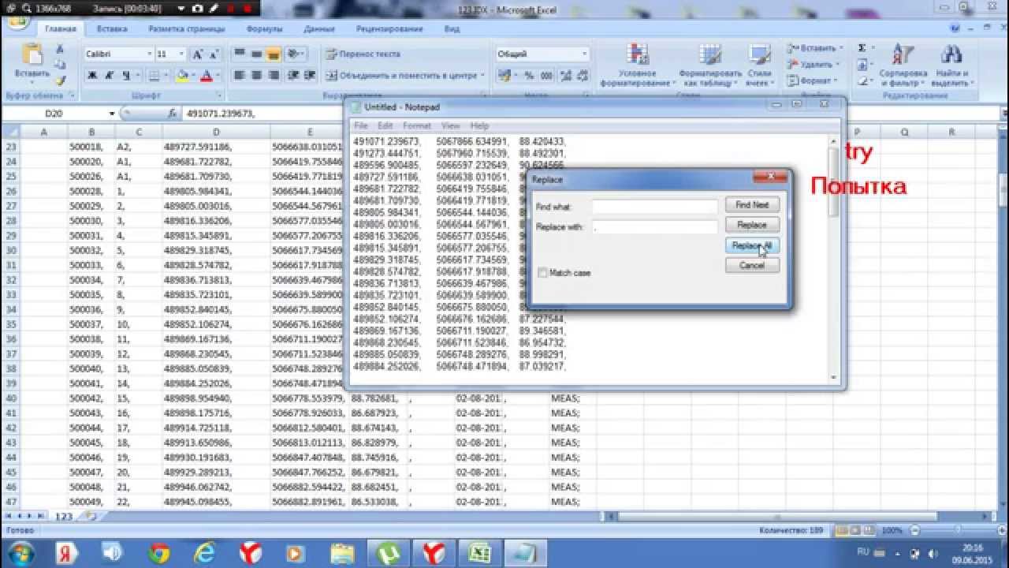Open Sort & Filter (Сортировка и фильтр)

[903, 65]
